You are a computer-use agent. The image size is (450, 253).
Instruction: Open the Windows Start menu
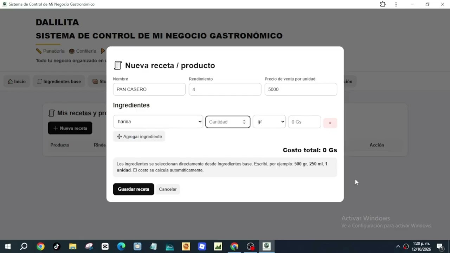tap(8, 246)
